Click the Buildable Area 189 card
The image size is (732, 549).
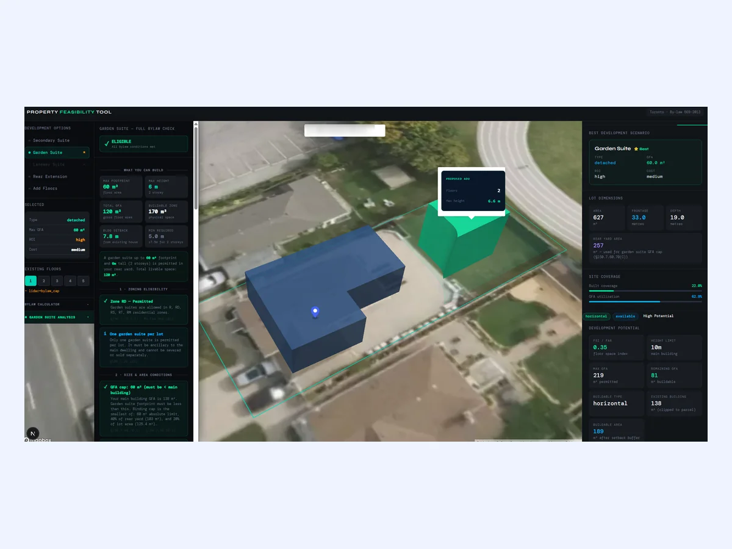tap(616, 431)
